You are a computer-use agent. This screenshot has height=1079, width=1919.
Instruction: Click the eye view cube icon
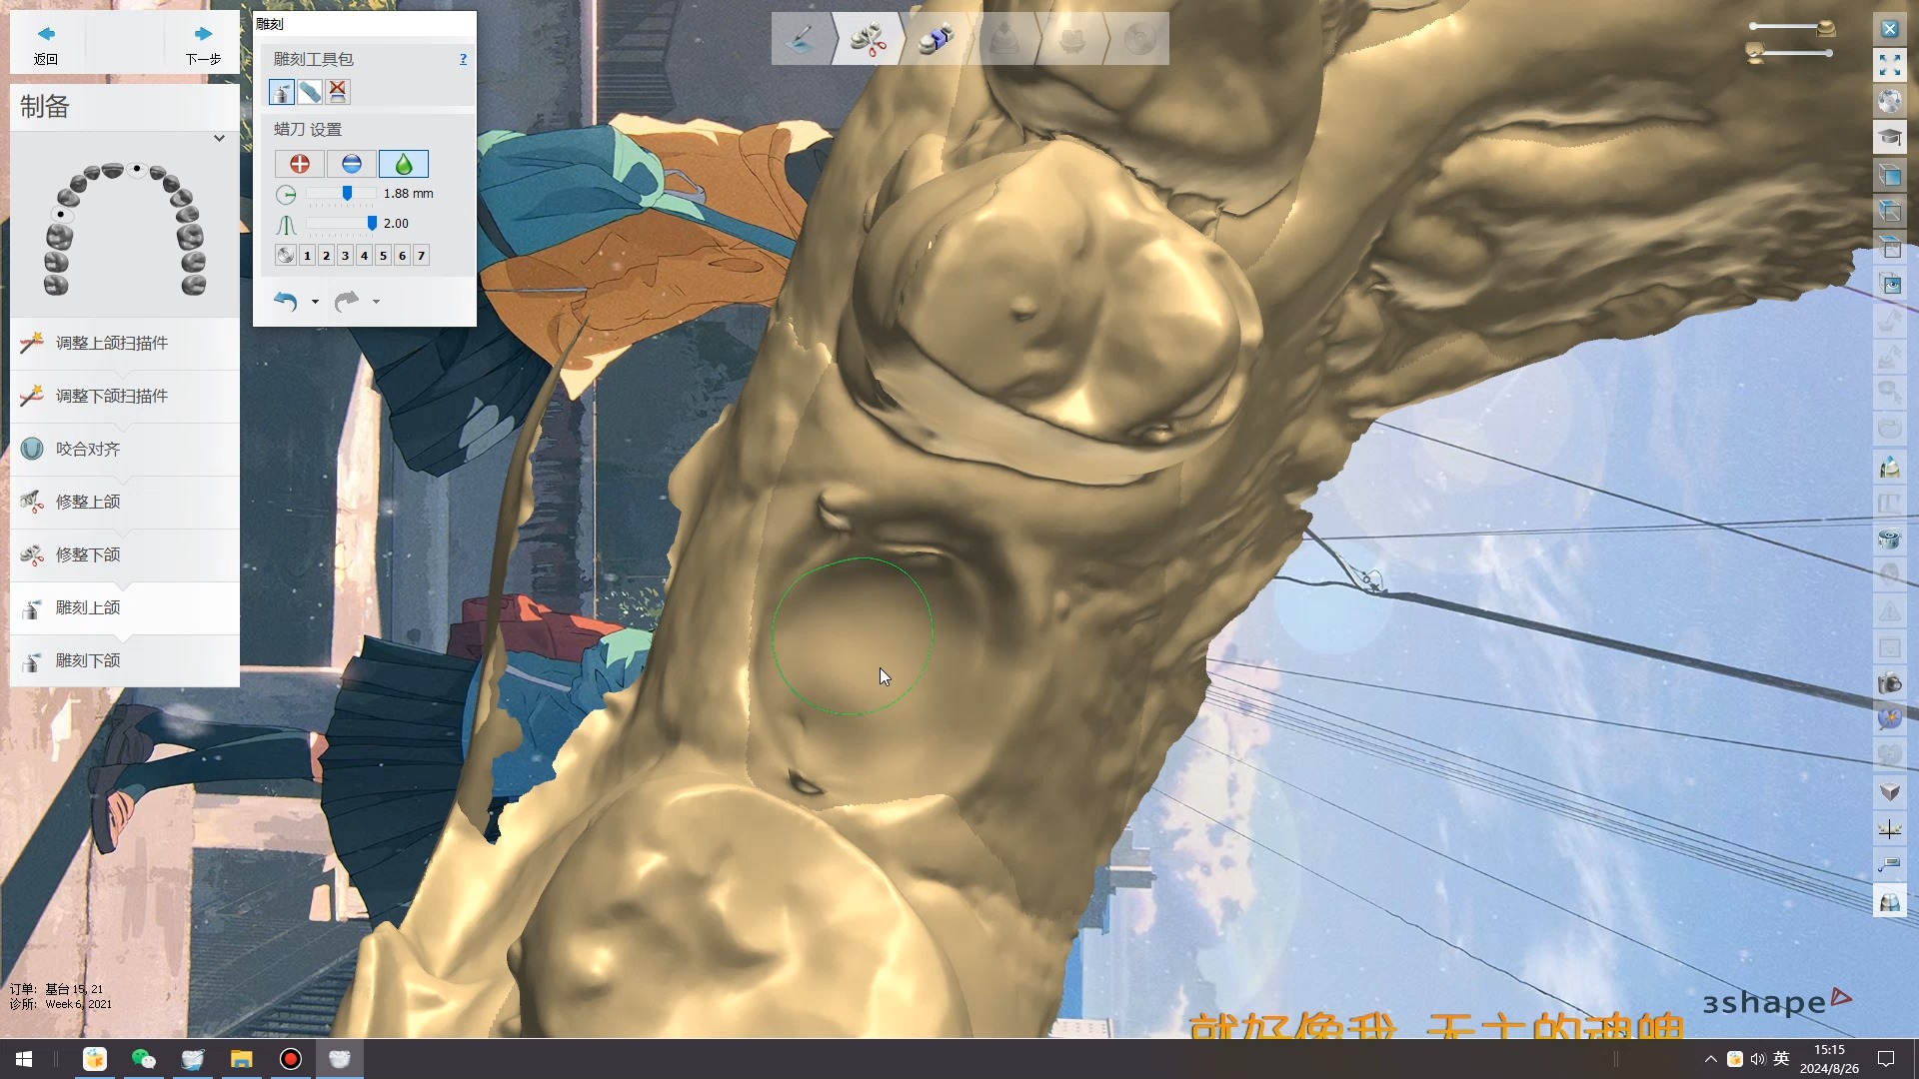pyautogui.click(x=1889, y=284)
